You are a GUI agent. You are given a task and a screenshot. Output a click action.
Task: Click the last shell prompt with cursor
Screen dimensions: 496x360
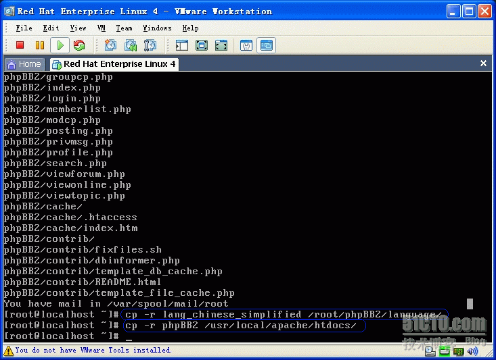click(x=68, y=336)
